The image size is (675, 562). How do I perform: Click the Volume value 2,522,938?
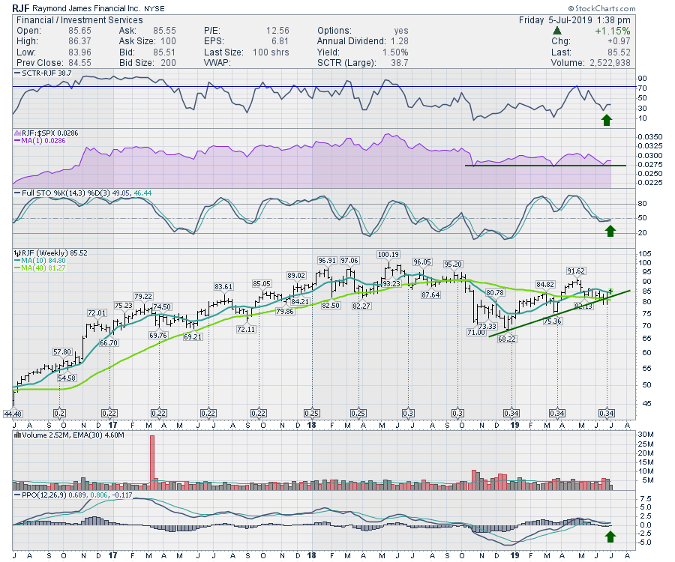click(x=609, y=63)
